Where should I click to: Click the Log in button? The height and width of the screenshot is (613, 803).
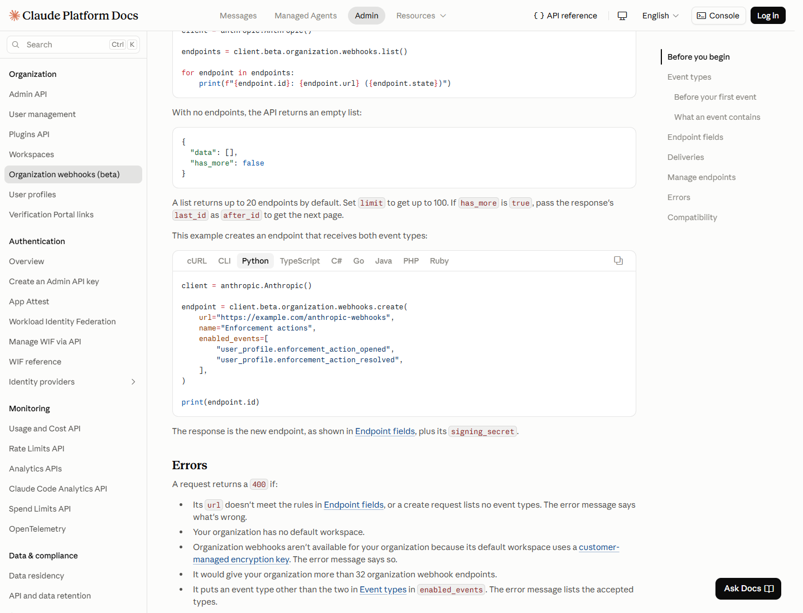(768, 16)
